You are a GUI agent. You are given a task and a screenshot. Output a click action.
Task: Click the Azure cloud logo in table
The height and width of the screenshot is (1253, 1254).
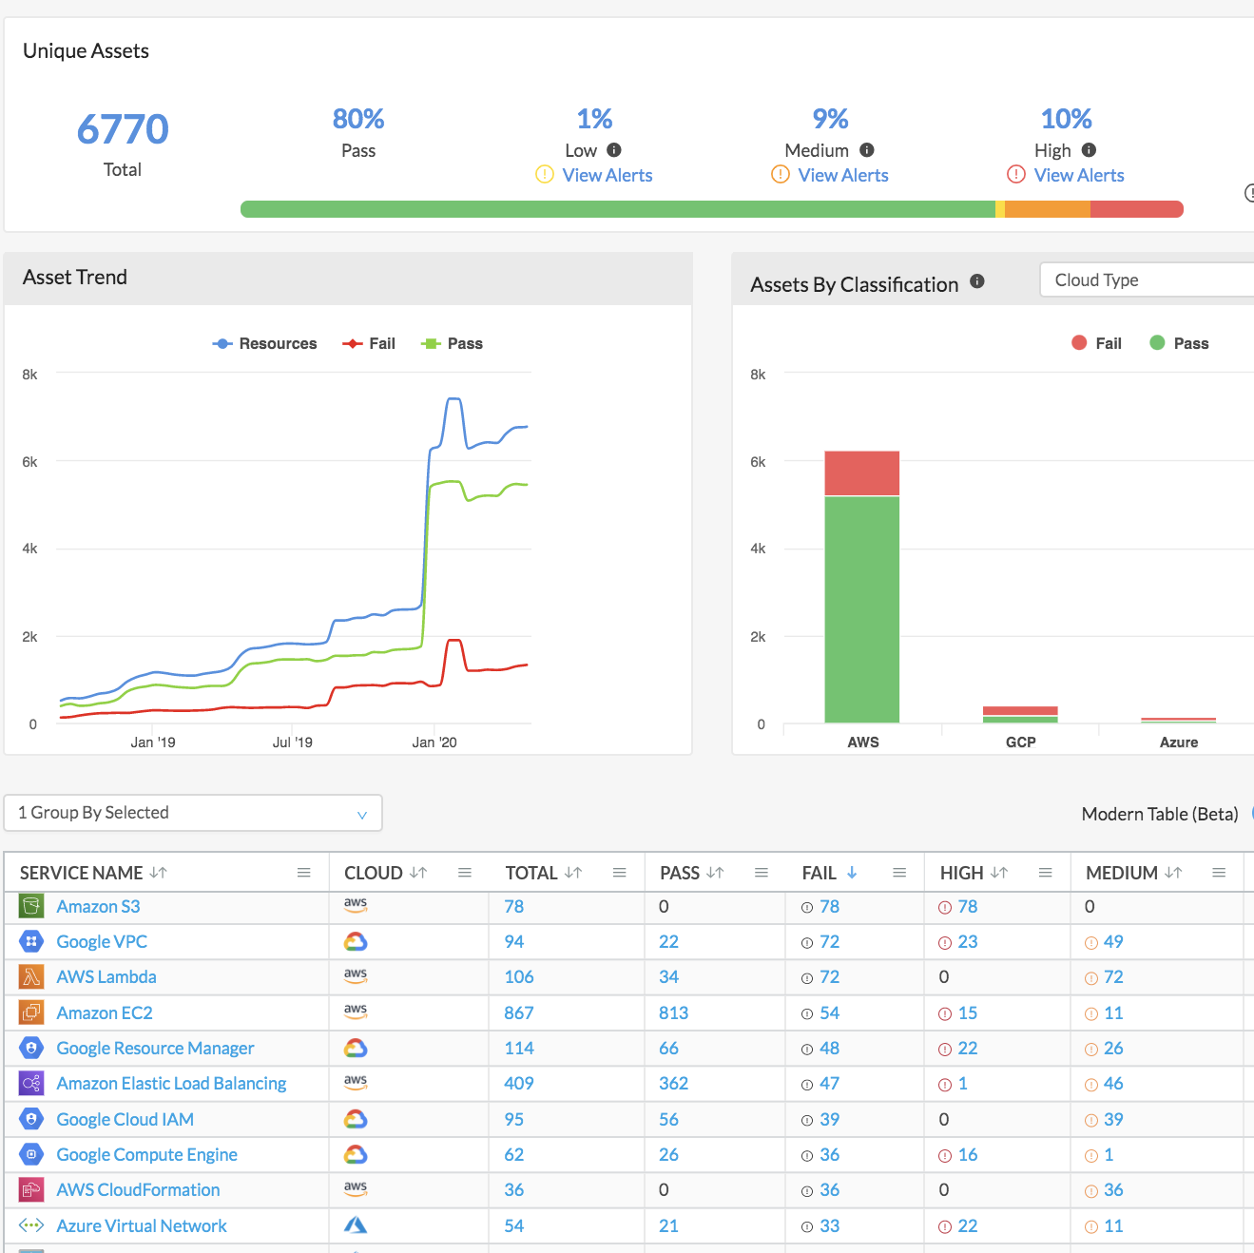tap(356, 1225)
